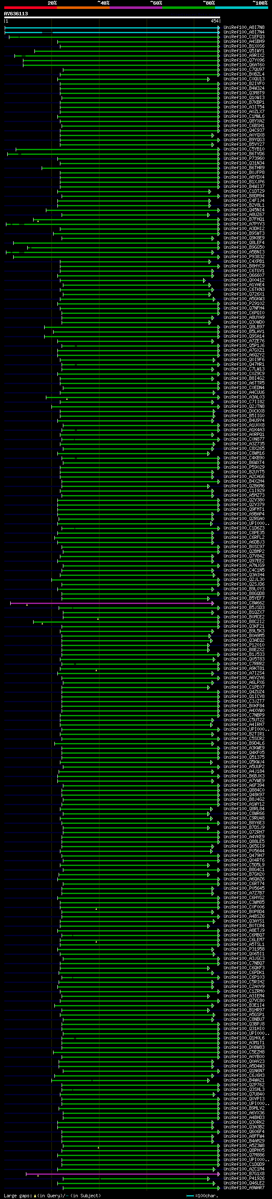Click the ~40% identity legend label

103,3
